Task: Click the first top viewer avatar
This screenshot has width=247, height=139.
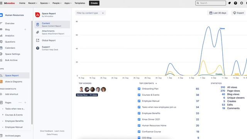Action: click(81, 89)
